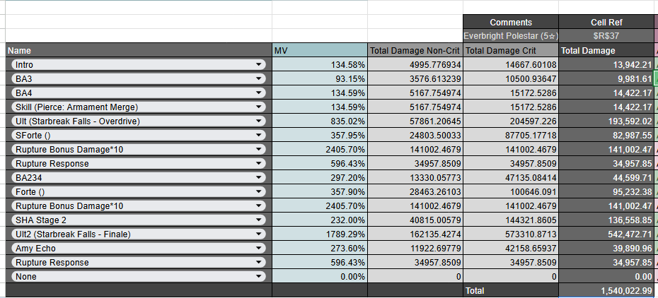Select the MV cell showing 297.20%

pyautogui.click(x=320, y=178)
